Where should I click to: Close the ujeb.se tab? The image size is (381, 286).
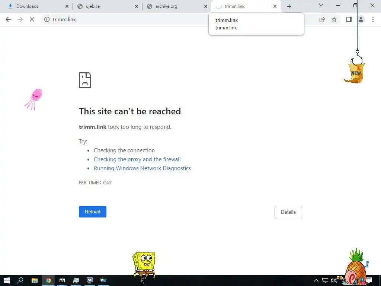[137, 6]
